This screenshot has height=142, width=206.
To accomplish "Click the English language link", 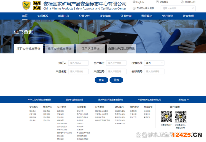I will (140, 2).
